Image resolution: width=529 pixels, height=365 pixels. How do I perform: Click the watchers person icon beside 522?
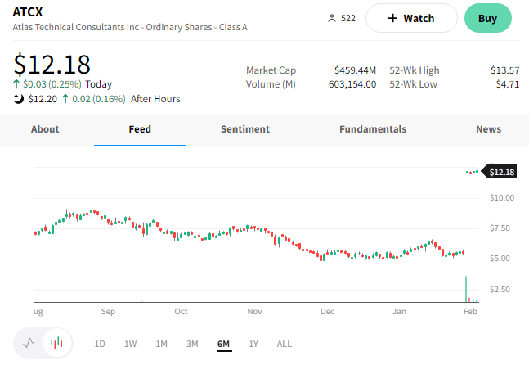331,18
